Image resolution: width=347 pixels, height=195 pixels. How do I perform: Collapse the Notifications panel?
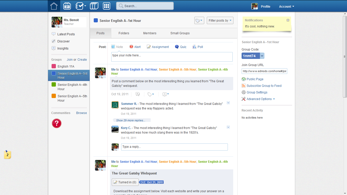(x=288, y=20)
